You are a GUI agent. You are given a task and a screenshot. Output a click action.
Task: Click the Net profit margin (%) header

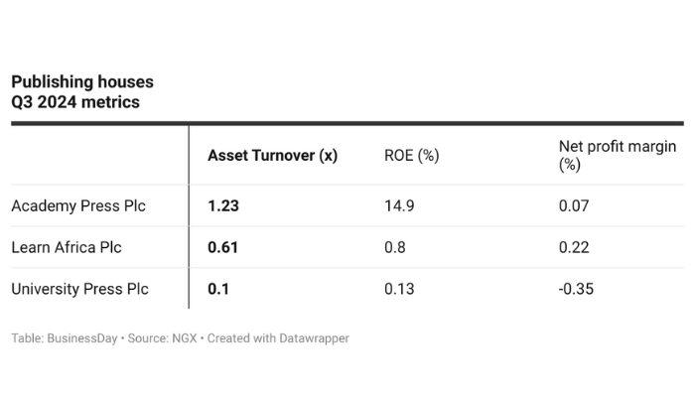[x=617, y=156]
